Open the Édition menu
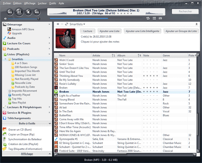 coord(17,3)
